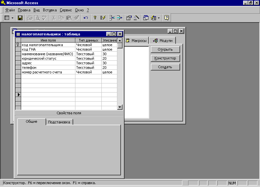Open the view mode dropdown arrow
This screenshot has height=187, width=260.
click(12, 18)
